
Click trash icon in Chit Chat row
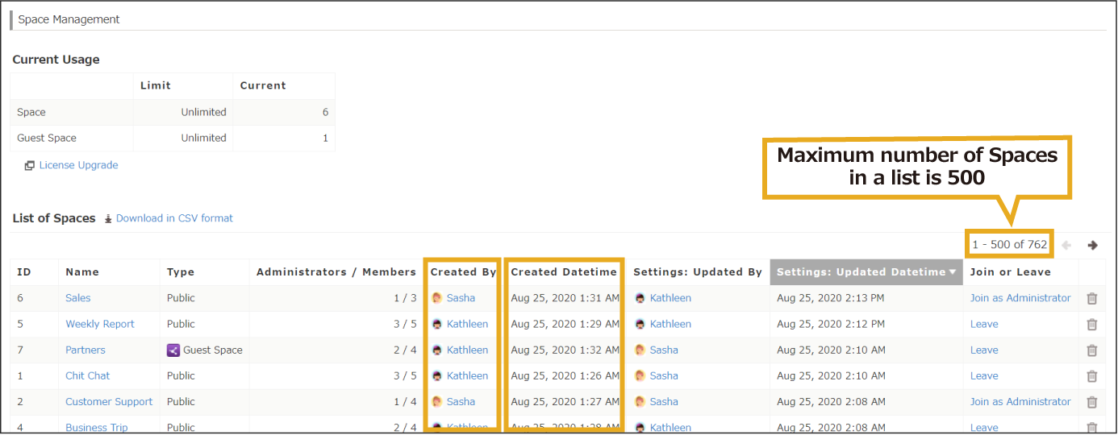click(x=1091, y=375)
